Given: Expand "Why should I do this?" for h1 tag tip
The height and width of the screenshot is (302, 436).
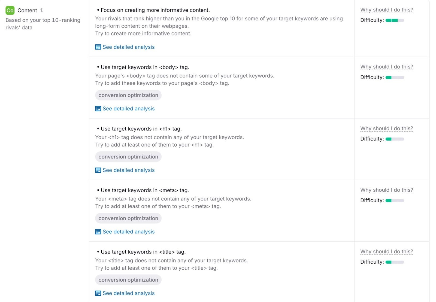Looking at the screenshot, I should pyautogui.click(x=386, y=128).
